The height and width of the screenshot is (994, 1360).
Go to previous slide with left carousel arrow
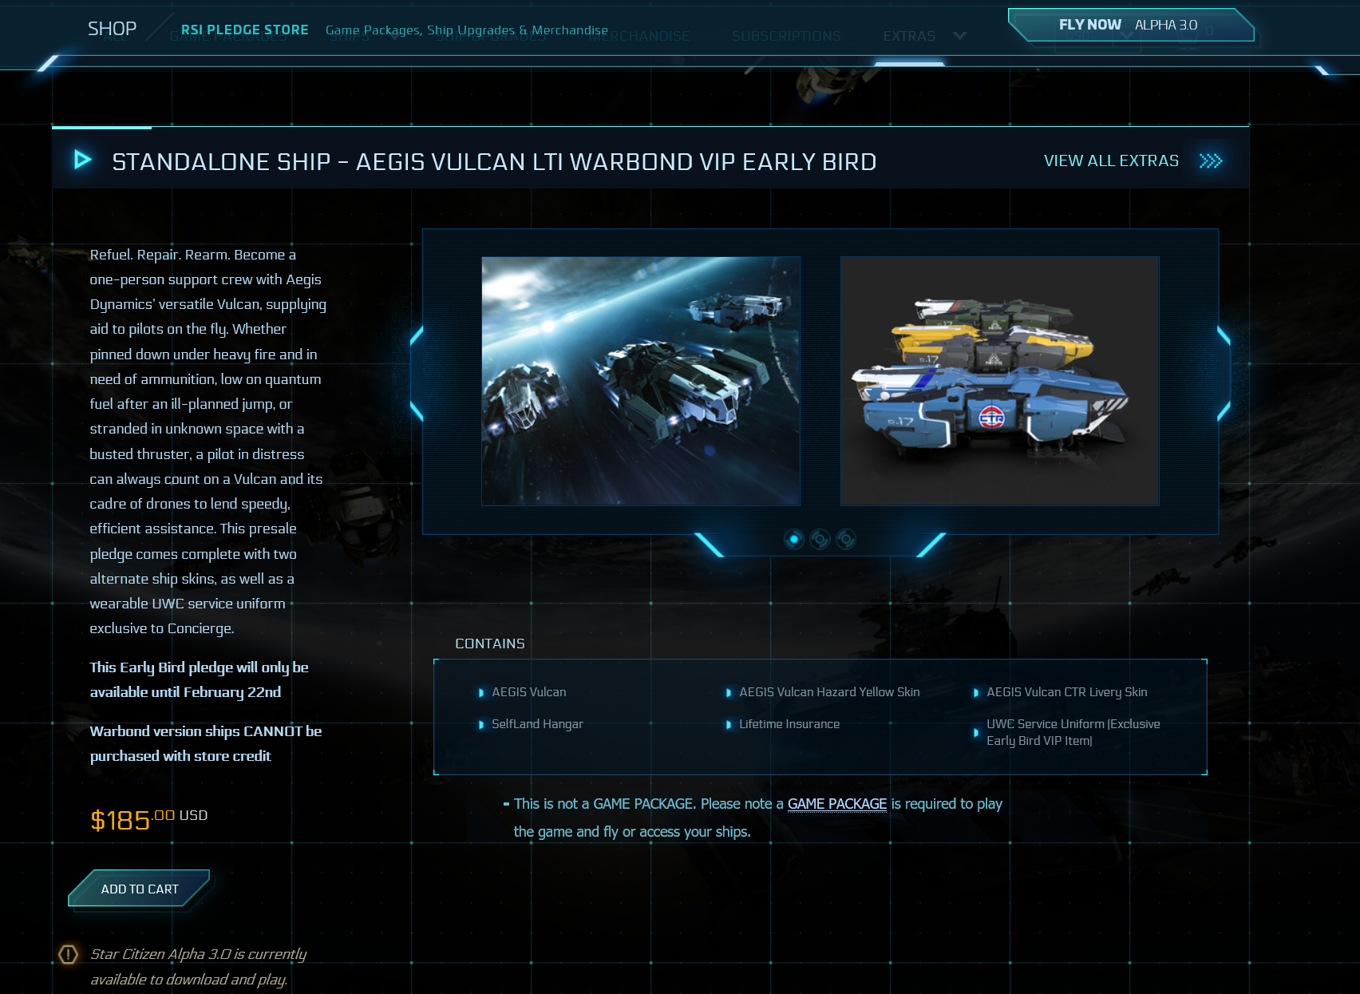point(416,373)
